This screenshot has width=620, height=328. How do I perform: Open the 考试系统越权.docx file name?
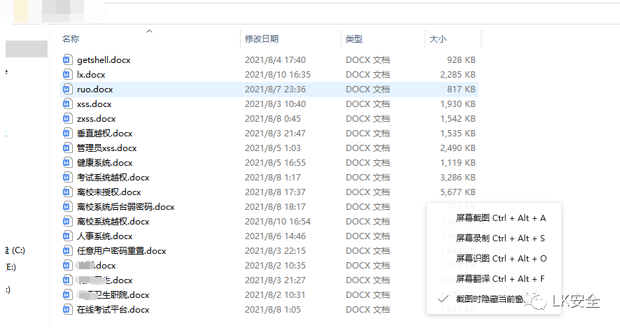pyautogui.click(x=113, y=178)
